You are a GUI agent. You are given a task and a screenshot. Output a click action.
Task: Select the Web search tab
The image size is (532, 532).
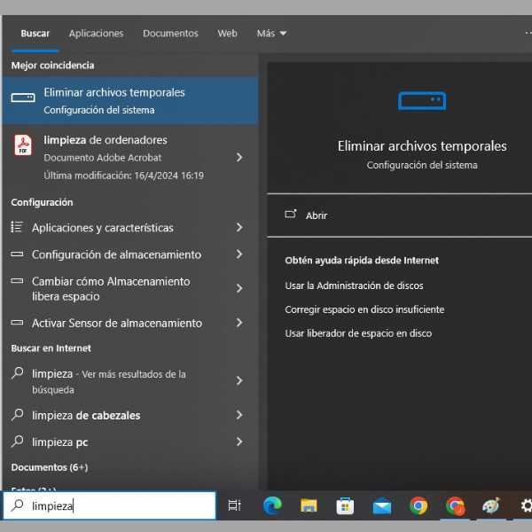click(x=227, y=34)
